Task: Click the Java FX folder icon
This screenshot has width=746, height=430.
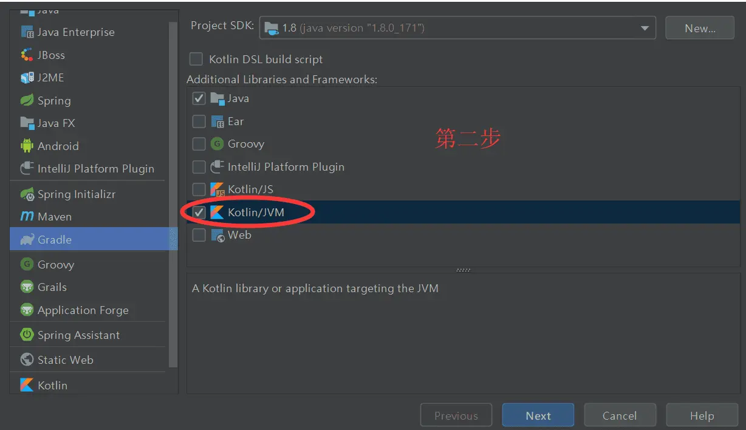Action: pyautogui.click(x=27, y=123)
